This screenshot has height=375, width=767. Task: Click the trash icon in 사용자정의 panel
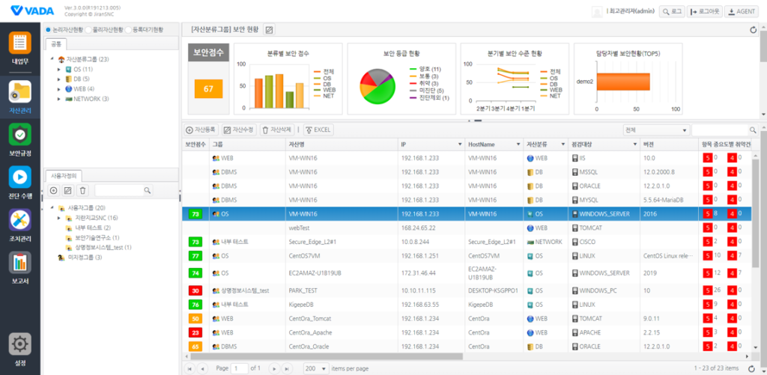click(x=82, y=191)
